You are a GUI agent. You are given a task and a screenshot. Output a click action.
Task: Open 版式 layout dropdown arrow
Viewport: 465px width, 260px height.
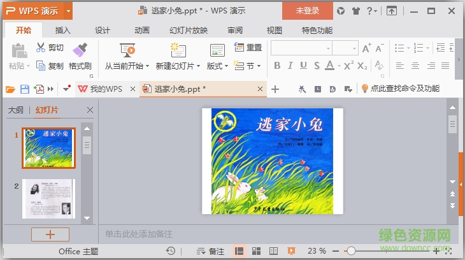pos(226,66)
